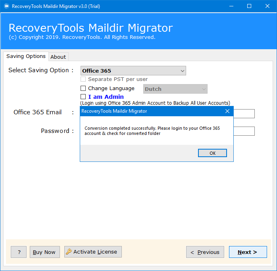Check the I am Admin checkbox

click(x=83, y=97)
